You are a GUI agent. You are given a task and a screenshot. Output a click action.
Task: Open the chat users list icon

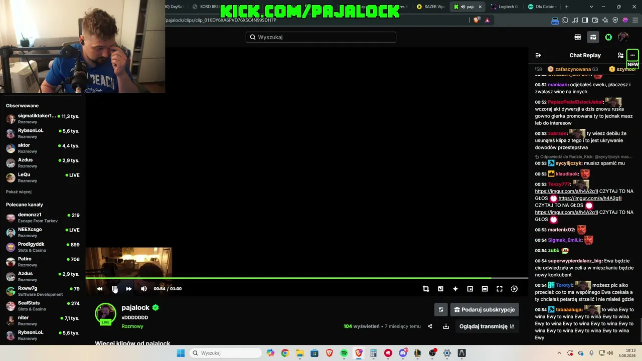(x=620, y=55)
